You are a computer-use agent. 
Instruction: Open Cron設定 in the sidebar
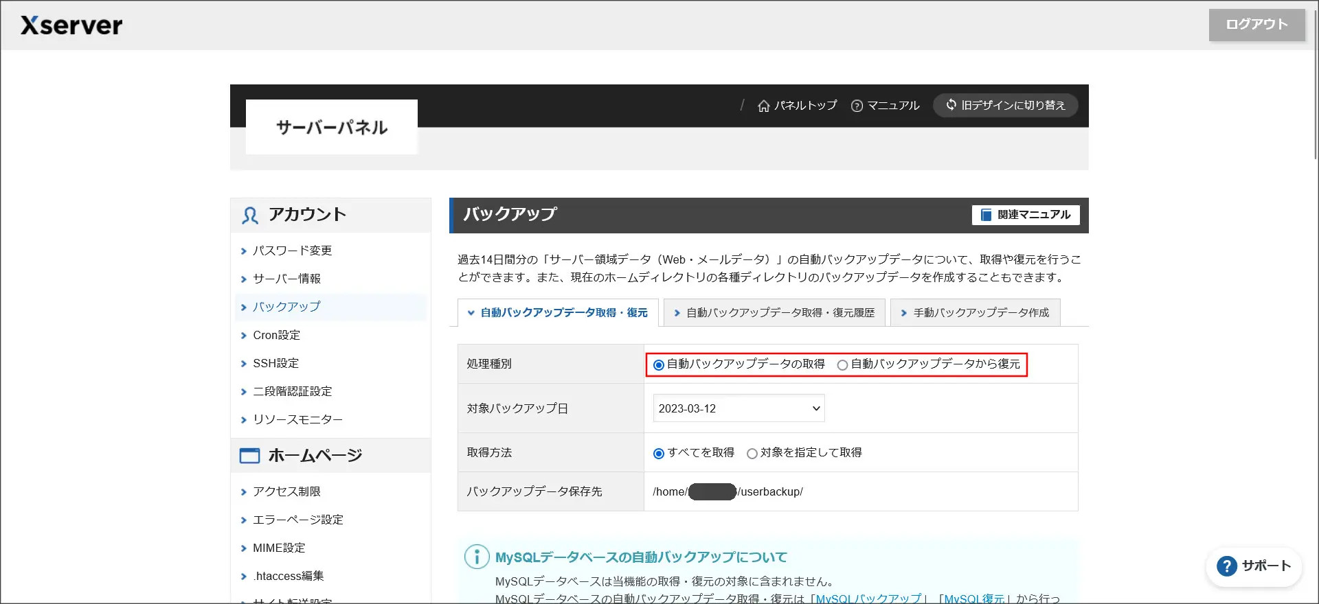[277, 335]
